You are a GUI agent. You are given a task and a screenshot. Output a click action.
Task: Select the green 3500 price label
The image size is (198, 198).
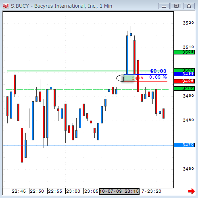184,70
